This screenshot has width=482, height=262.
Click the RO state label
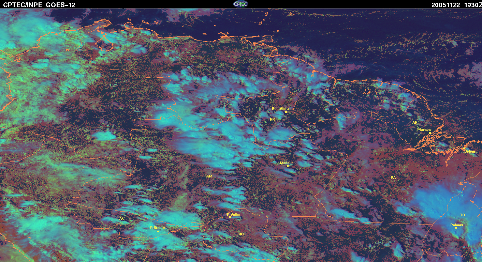(241, 234)
